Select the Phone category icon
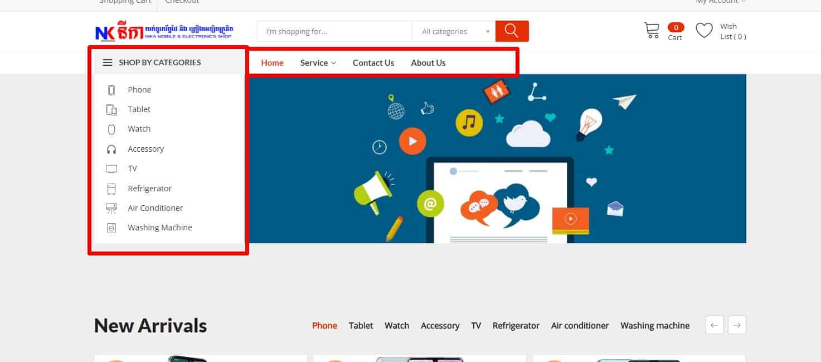This screenshot has height=362, width=821. [111, 89]
